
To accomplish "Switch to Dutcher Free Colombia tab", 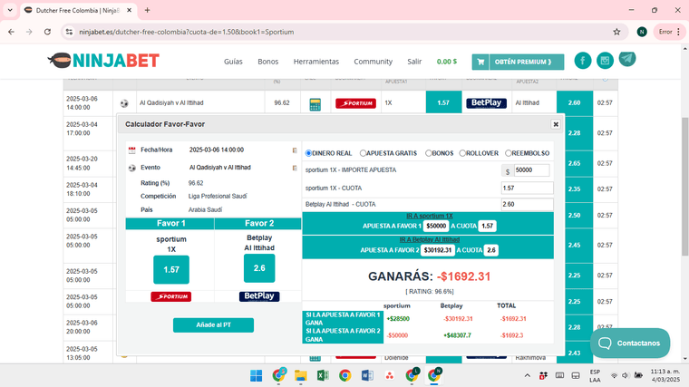I will pyautogui.click(x=77, y=10).
